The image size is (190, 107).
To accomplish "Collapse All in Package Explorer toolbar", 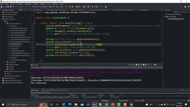I will pos(20,10).
